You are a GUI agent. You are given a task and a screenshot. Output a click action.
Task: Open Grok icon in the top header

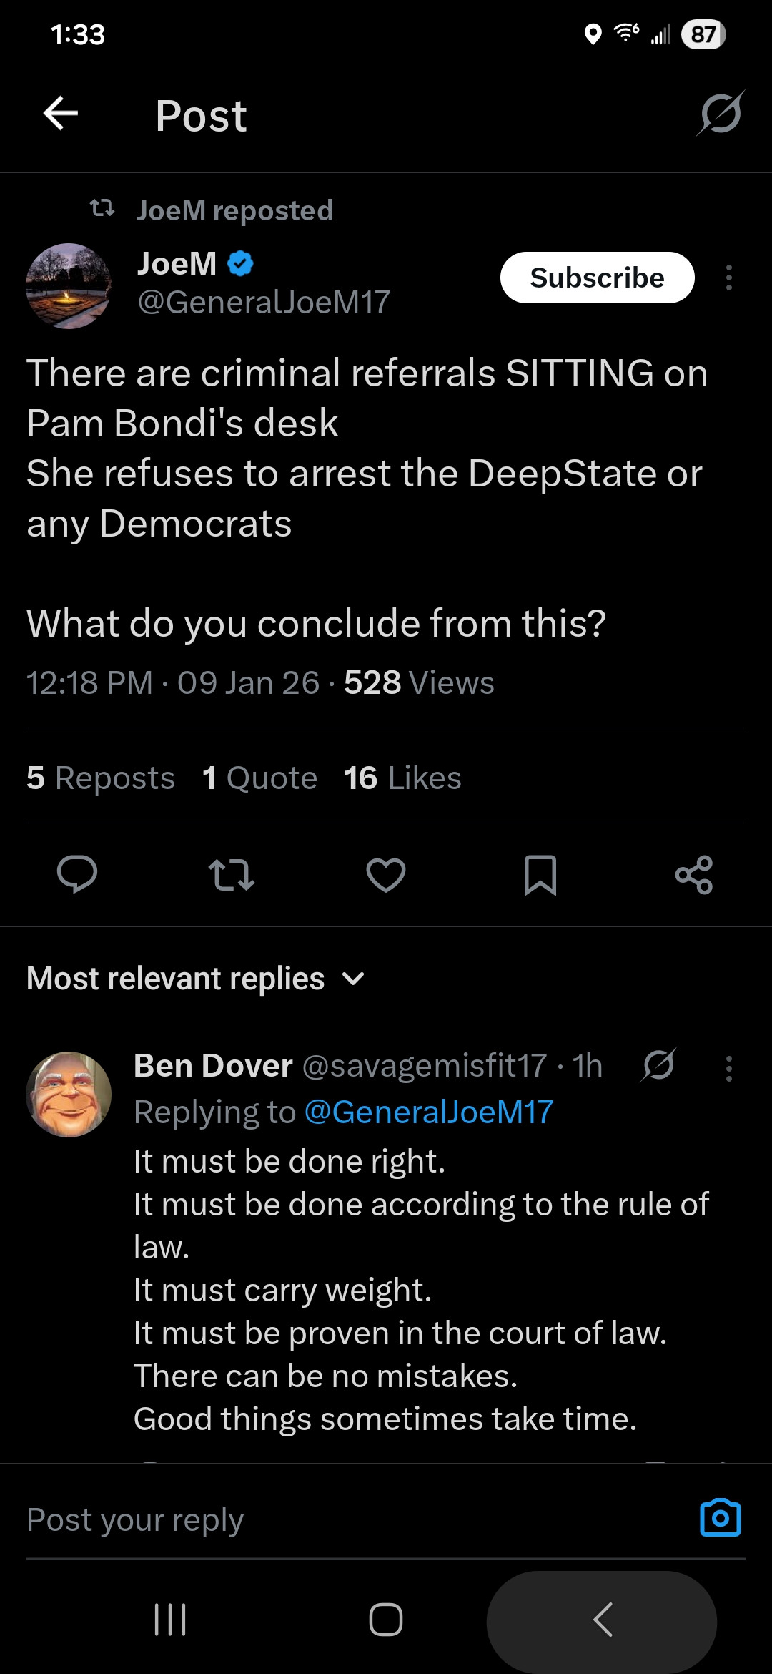(720, 114)
